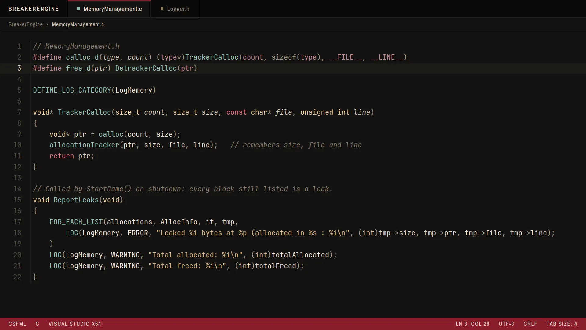Open the Logger.h tab
This screenshot has width=586, height=330.
point(175,9)
